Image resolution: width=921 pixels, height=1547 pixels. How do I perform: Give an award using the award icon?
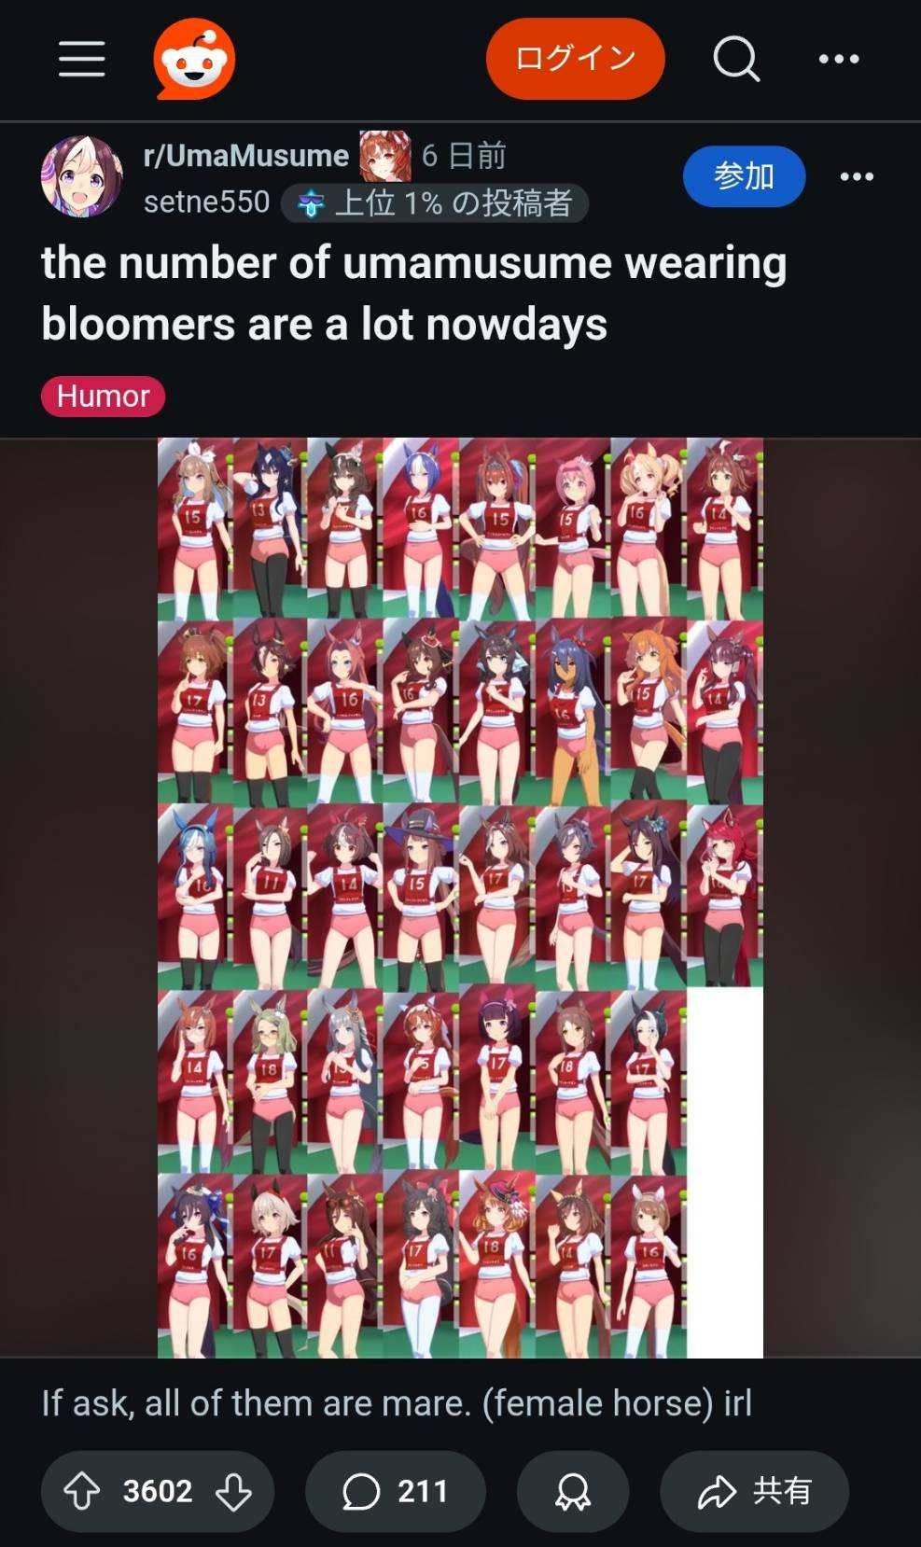click(573, 1490)
